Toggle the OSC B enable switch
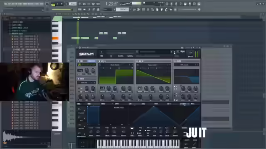266x149 pixels. (137, 61)
